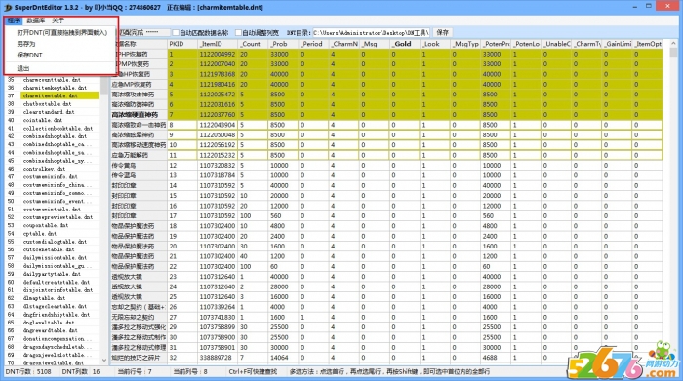Screen dimensions: 683x381
Task: Choose 打开DNT from the program menu
Action: (61, 32)
